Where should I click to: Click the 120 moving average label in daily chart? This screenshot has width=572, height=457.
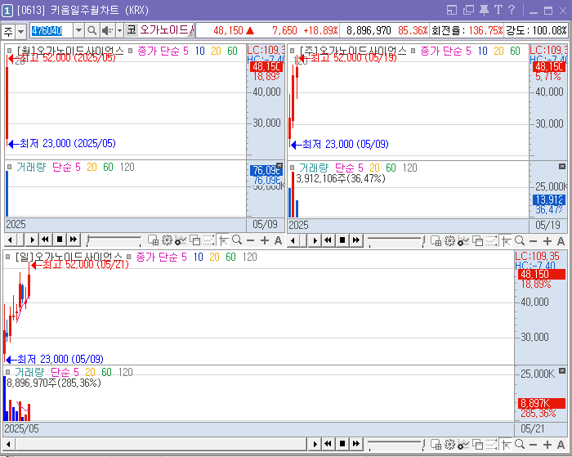pyautogui.click(x=250, y=257)
